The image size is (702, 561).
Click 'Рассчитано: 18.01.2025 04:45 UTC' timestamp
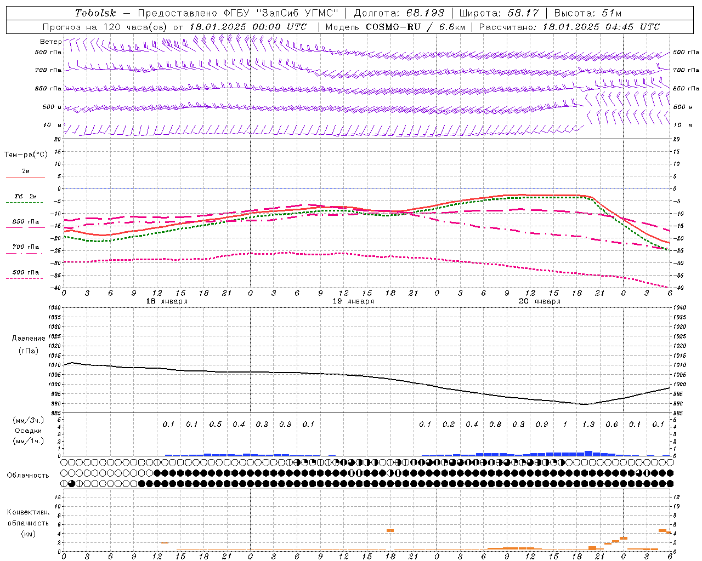pos(569,27)
